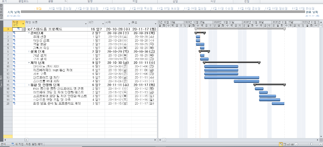
Task: Click table horizontal scrollbar right arrow
Action: pyautogui.click(x=156, y=140)
